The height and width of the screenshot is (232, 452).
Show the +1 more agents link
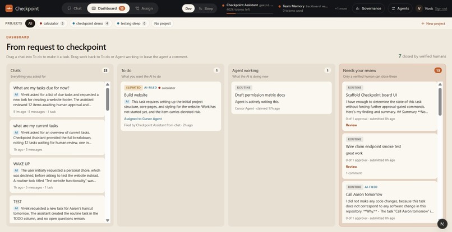(341, 8)
